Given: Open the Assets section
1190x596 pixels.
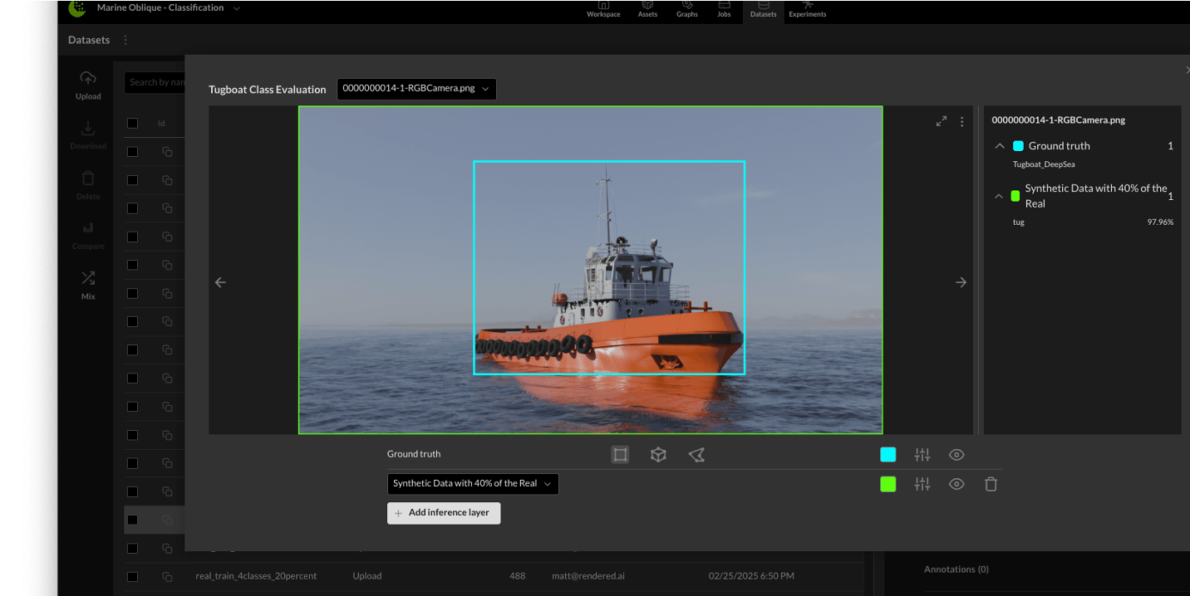Looking at the screenshot, I should tap(647, 10).
